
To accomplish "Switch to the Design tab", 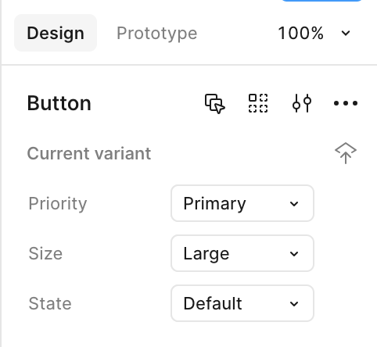I will click(x=56, y=33).
